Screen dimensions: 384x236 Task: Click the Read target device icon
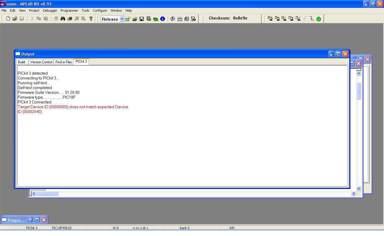click(277, 19)
